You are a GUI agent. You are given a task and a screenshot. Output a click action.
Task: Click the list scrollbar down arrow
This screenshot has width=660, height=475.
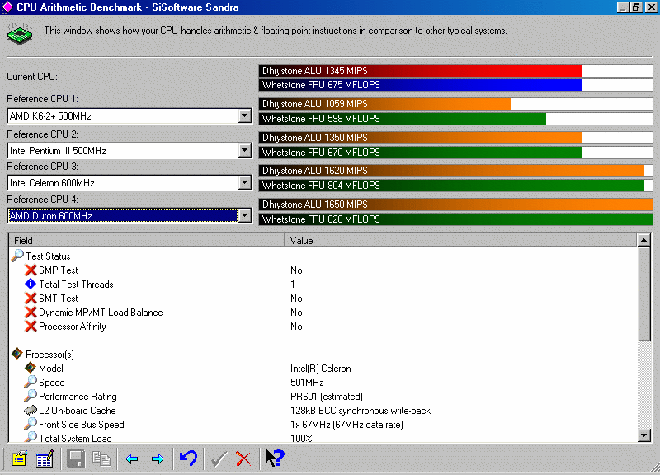pyautogui.click(x=644, y=435)
